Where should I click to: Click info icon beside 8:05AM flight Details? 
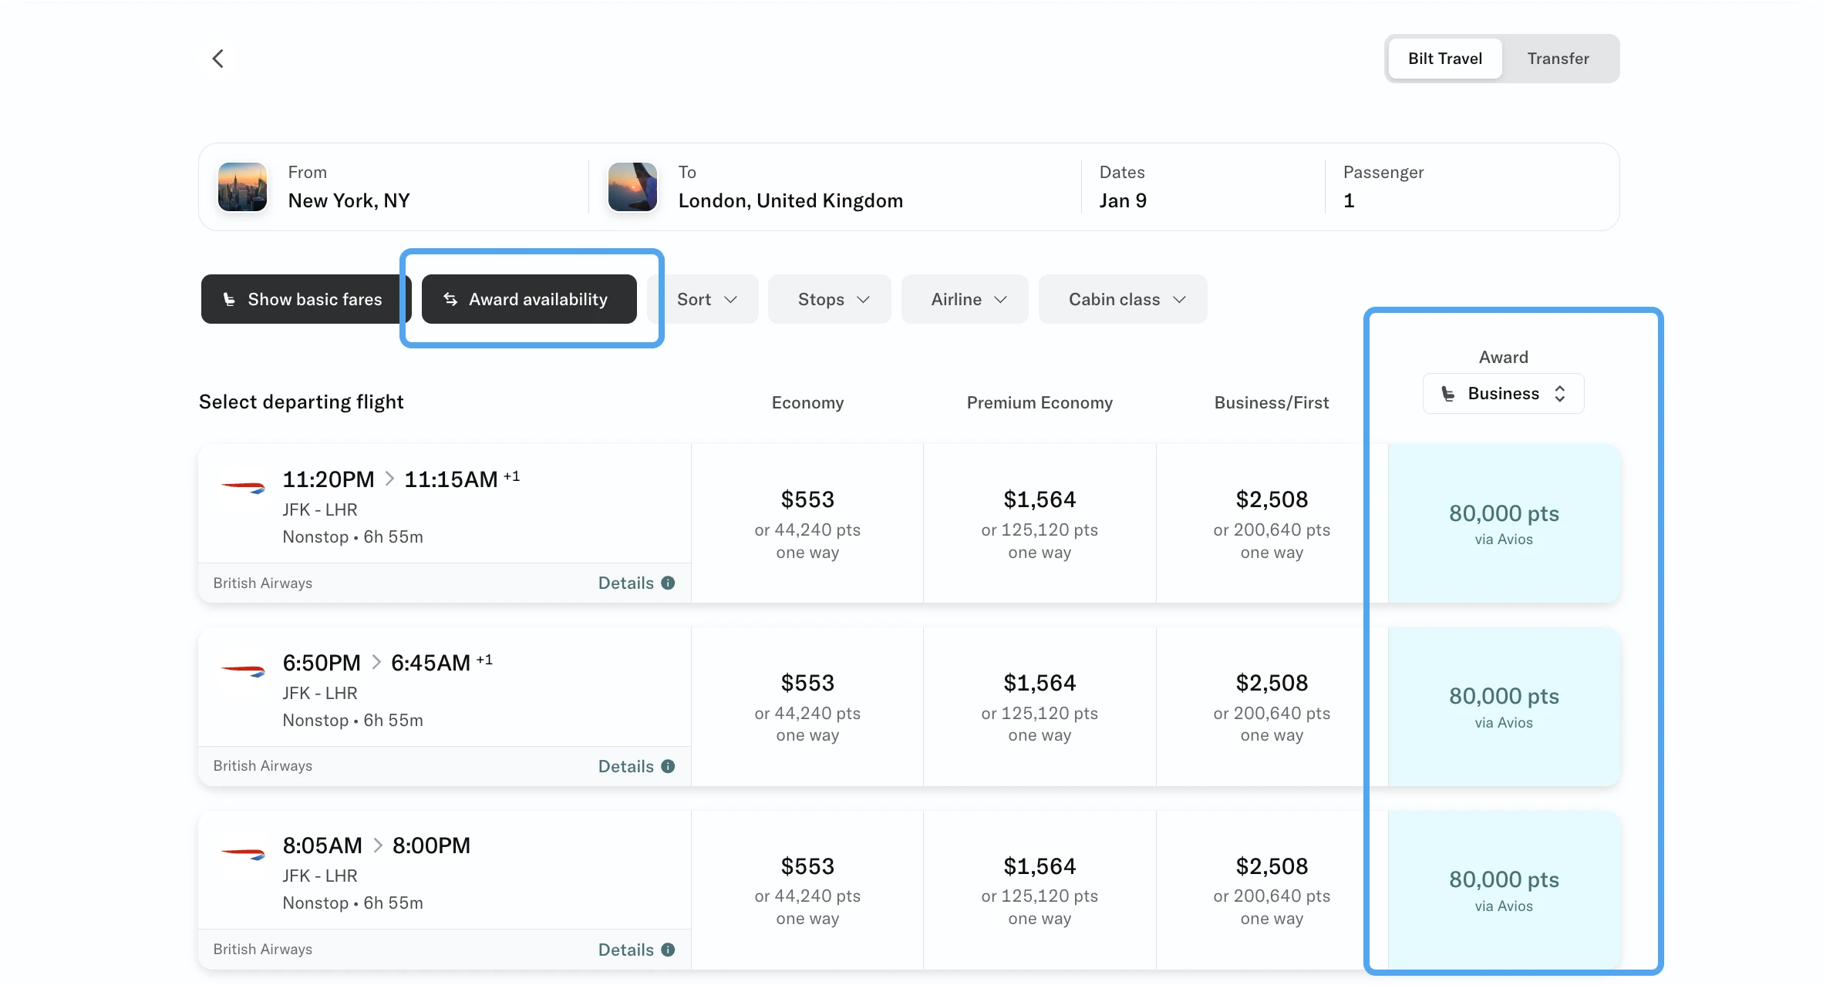pyautogui.click(x=668, y=950)
